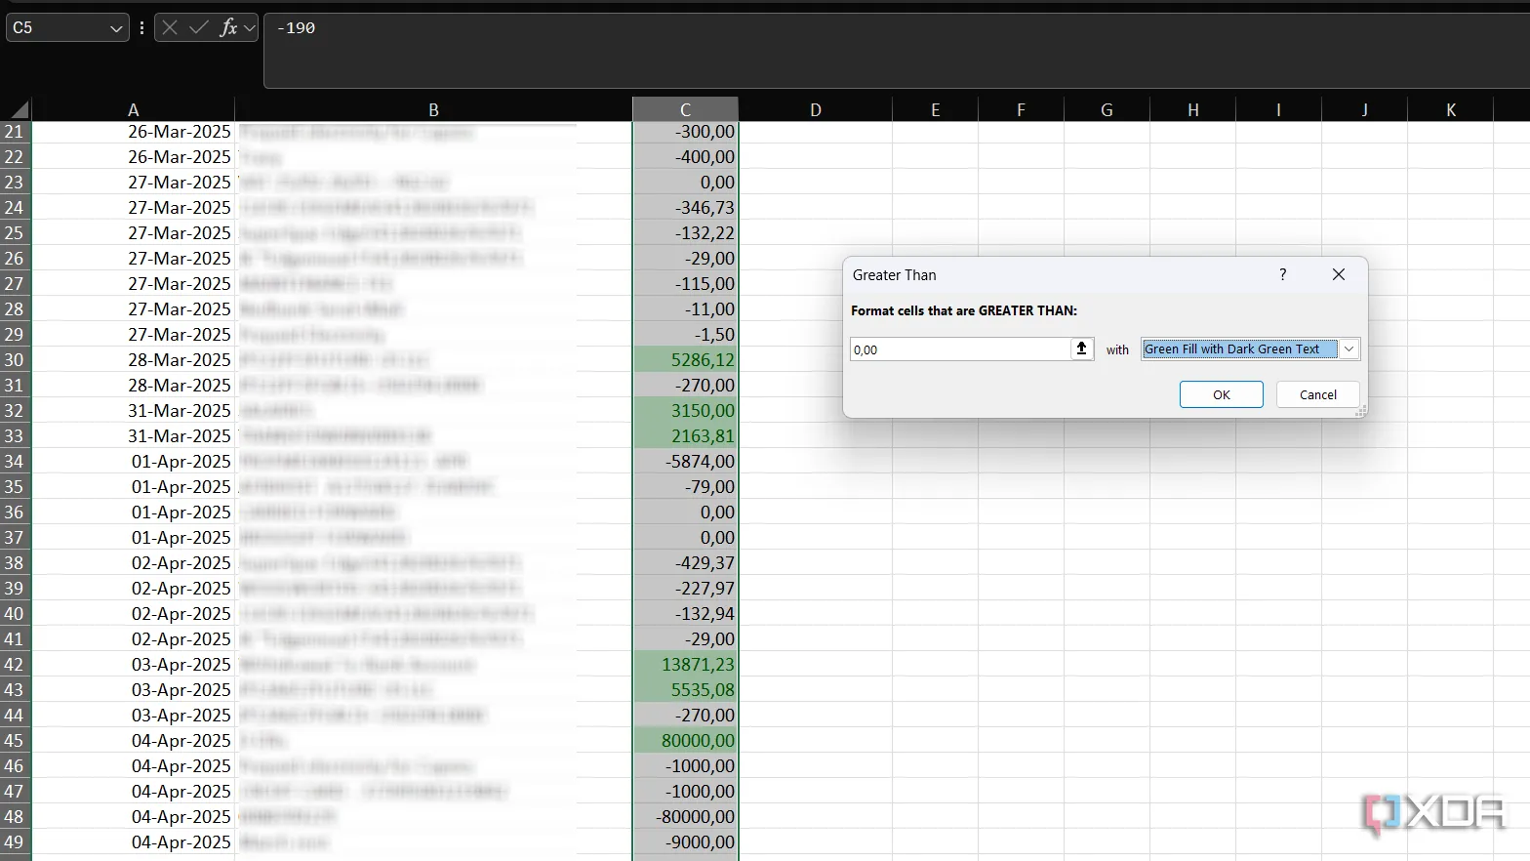The image size is (1530, 861).
Task: Open the Name Box dropdown arrow
Action: [116, 28]
